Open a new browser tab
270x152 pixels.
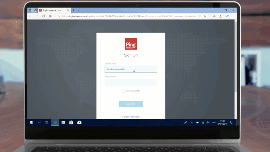74,10
